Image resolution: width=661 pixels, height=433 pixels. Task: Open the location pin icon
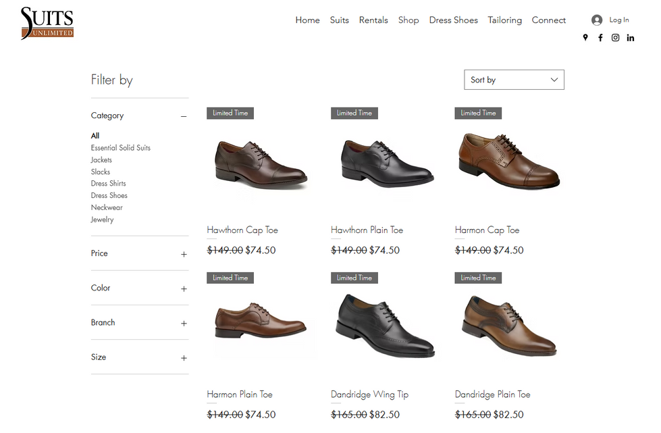[x=585, y=38]
